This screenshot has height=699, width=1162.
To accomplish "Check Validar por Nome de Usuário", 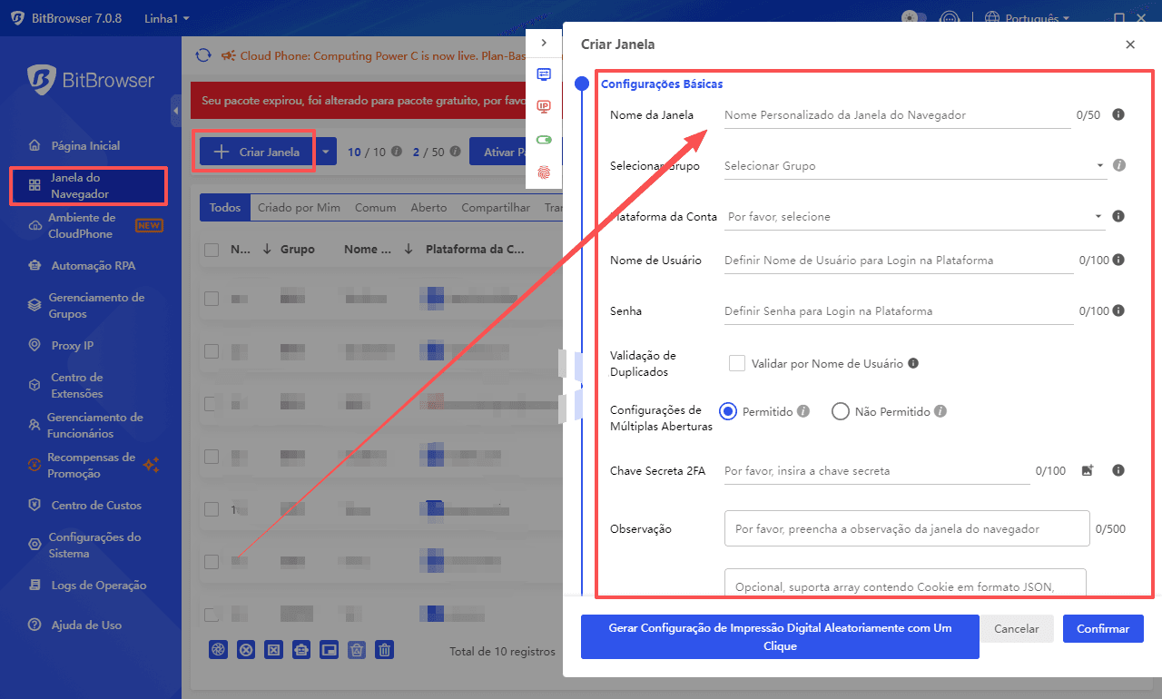I will pos(737,364).
